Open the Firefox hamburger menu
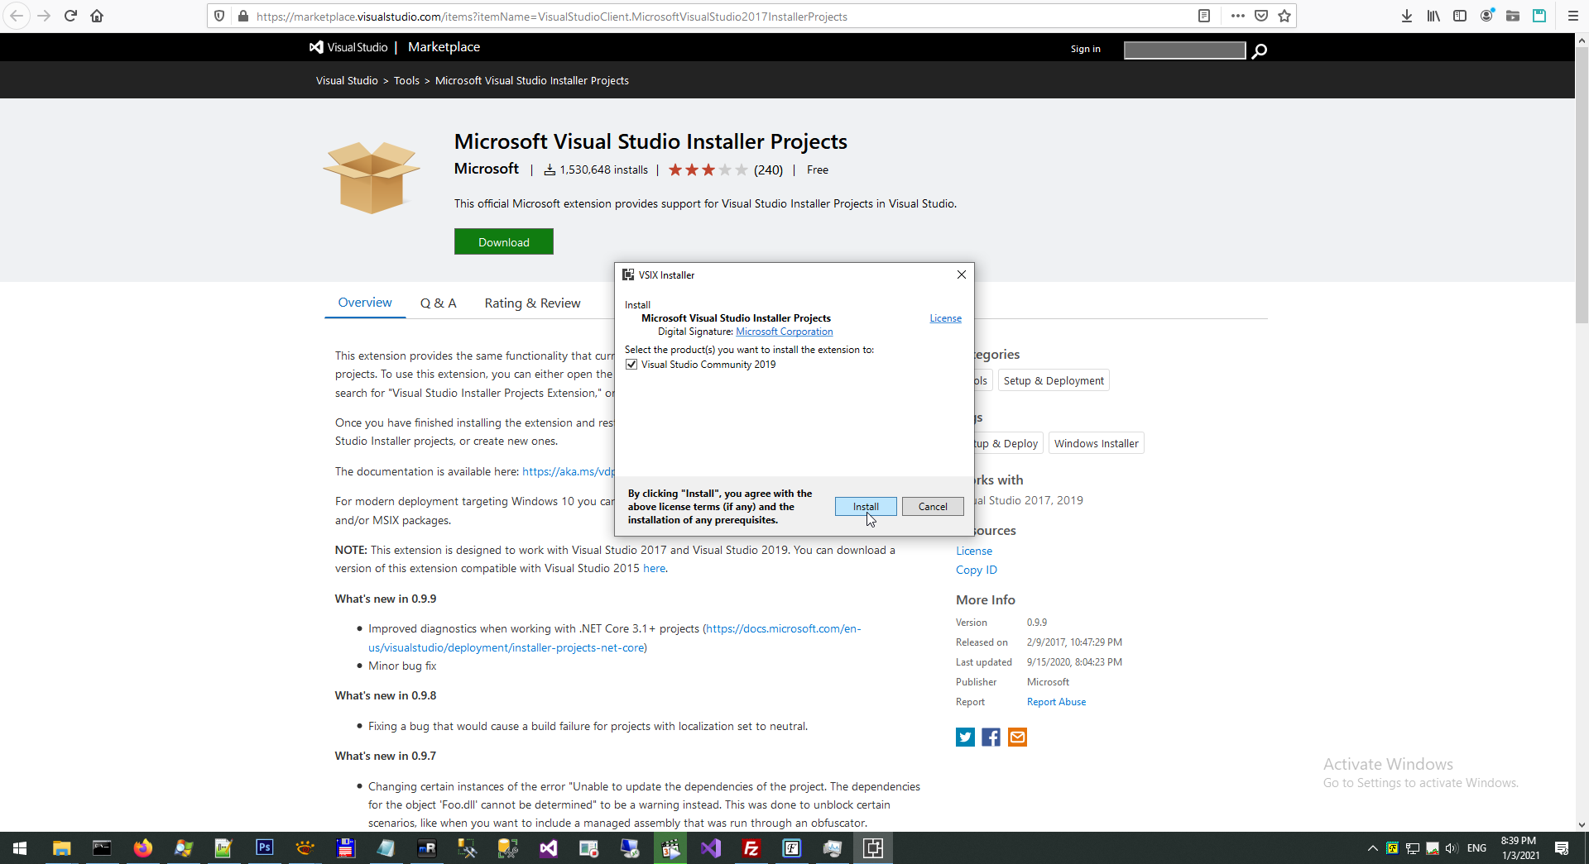Screen dimensions: 1589x864 [1573, 16]
